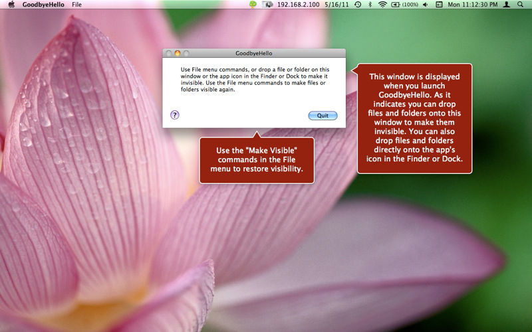
Task: Click the 192.168.2.100 IP address item
Action: 298,5
